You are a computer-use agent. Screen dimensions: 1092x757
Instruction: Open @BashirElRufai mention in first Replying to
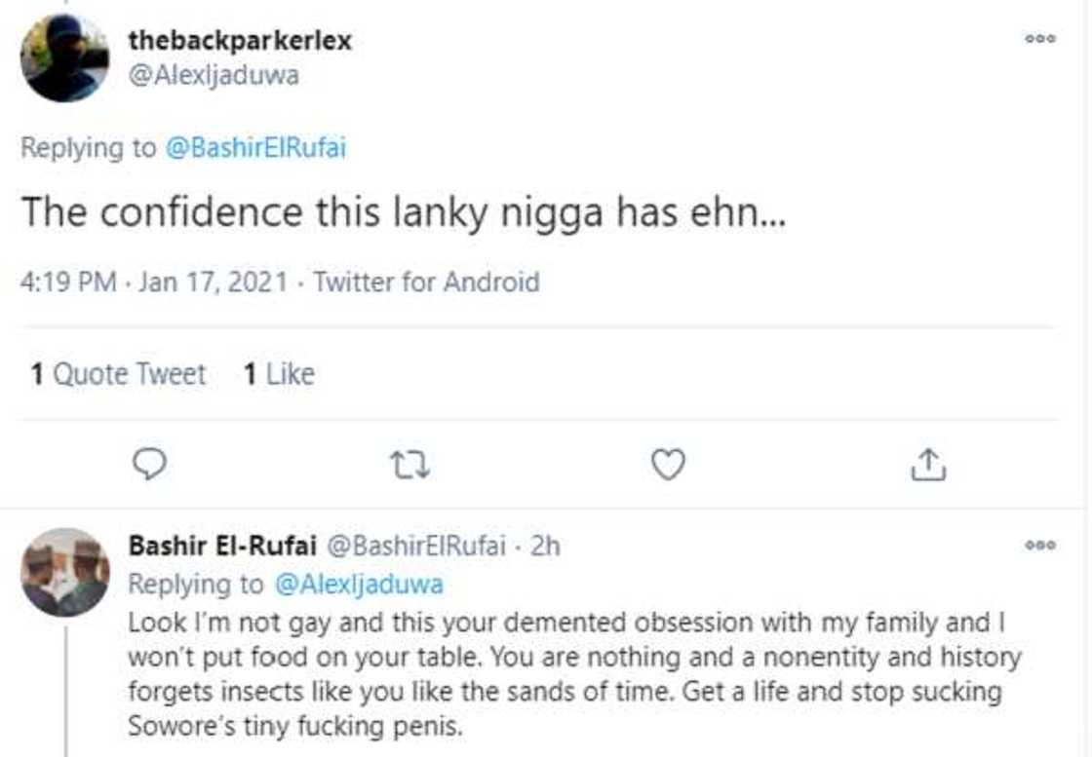[x=255, y=148]
